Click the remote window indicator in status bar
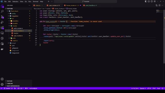This screenshot has height=93, width=165. point(1,88)
